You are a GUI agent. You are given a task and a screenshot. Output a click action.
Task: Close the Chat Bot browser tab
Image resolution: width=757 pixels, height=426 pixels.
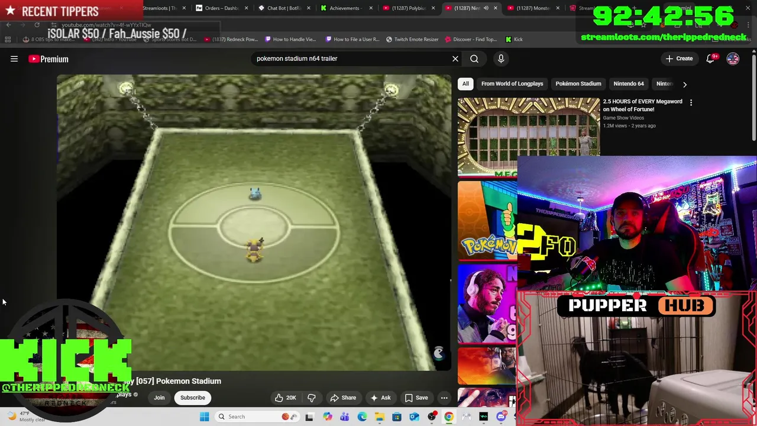point(309,8)
